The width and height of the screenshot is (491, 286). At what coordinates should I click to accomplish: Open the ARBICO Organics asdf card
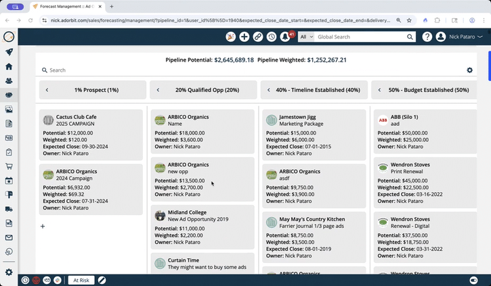click(x=314, y=186)
